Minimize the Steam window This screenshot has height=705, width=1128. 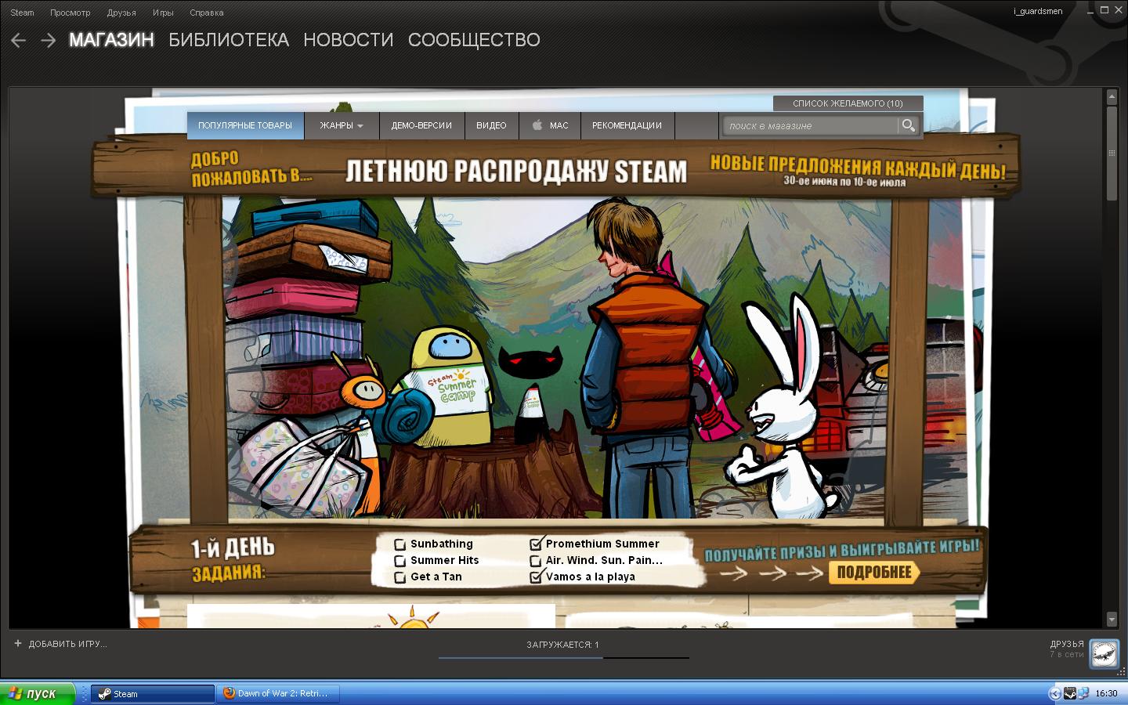pos(1090,10)
